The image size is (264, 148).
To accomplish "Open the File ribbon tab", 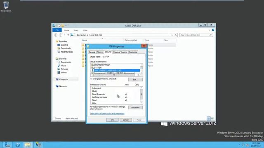I will 57,30.
